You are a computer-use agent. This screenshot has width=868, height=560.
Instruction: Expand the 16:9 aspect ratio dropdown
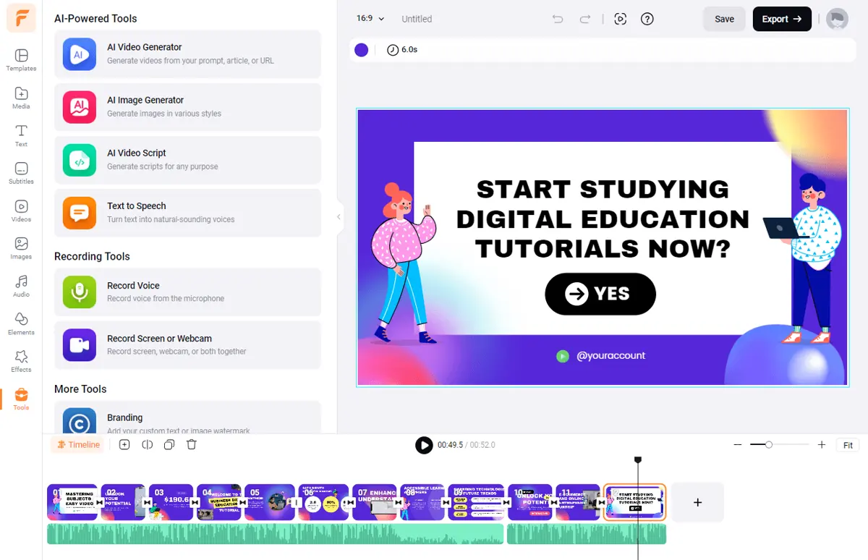point(370,19)
